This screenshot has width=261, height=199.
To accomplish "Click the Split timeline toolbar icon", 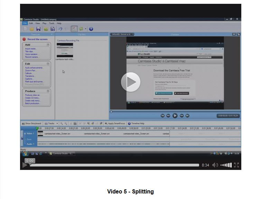I will click(x=75, y=124).
